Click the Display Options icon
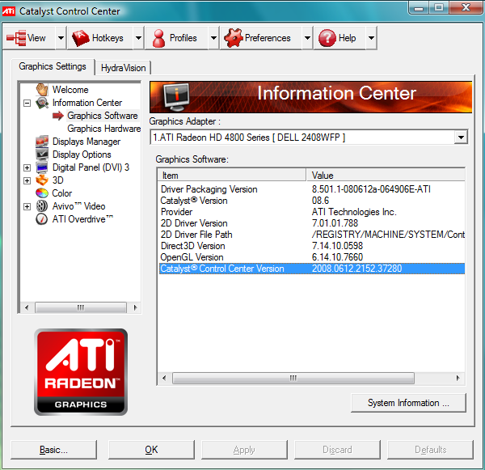485x470 pixels. (x=42, y=155)
